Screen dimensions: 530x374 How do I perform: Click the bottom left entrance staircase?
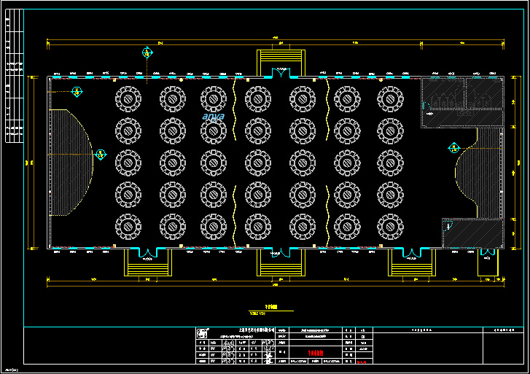tap(148, 265)
